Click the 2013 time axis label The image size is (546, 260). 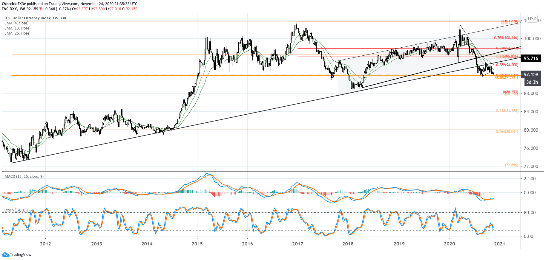[96, 244]
